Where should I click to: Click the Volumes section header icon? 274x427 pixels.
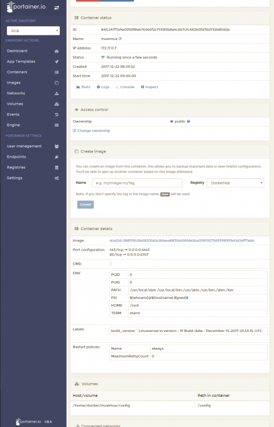(x=77, y=384)
